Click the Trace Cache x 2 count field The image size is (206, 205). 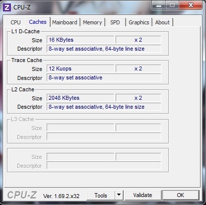click(138, 68)
